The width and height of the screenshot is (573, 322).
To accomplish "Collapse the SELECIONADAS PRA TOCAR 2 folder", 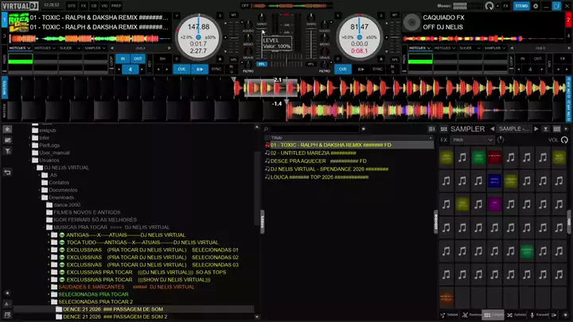I will click(x=49, y=302).
